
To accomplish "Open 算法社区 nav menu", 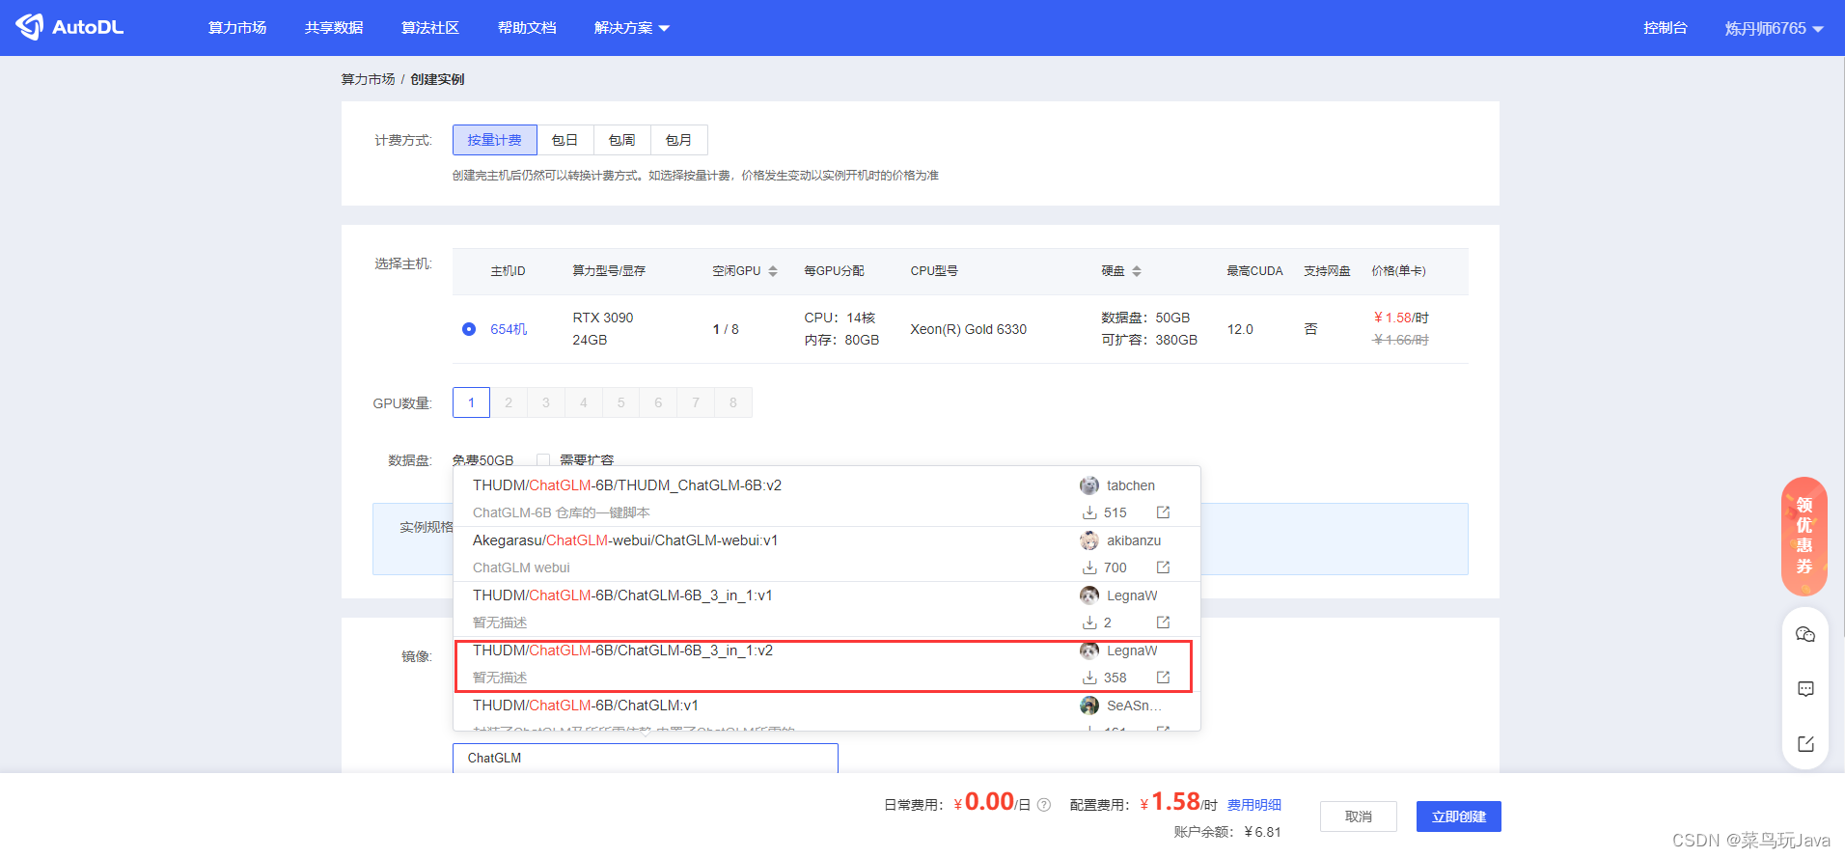I will point(430,28).
